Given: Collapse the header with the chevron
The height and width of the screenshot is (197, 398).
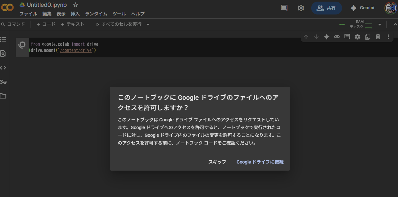Looking at the screenshot, I should coord(395,24).
